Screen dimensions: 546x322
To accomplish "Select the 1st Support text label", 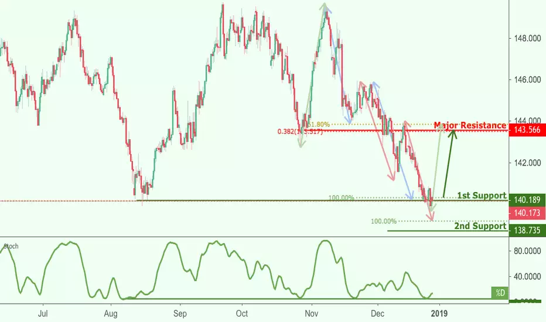I will [x=482, y=196].
